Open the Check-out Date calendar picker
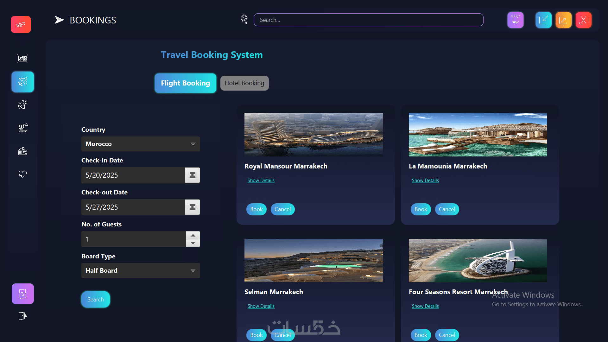Screen dimensions: 608x342 click(x=192, y=207)
